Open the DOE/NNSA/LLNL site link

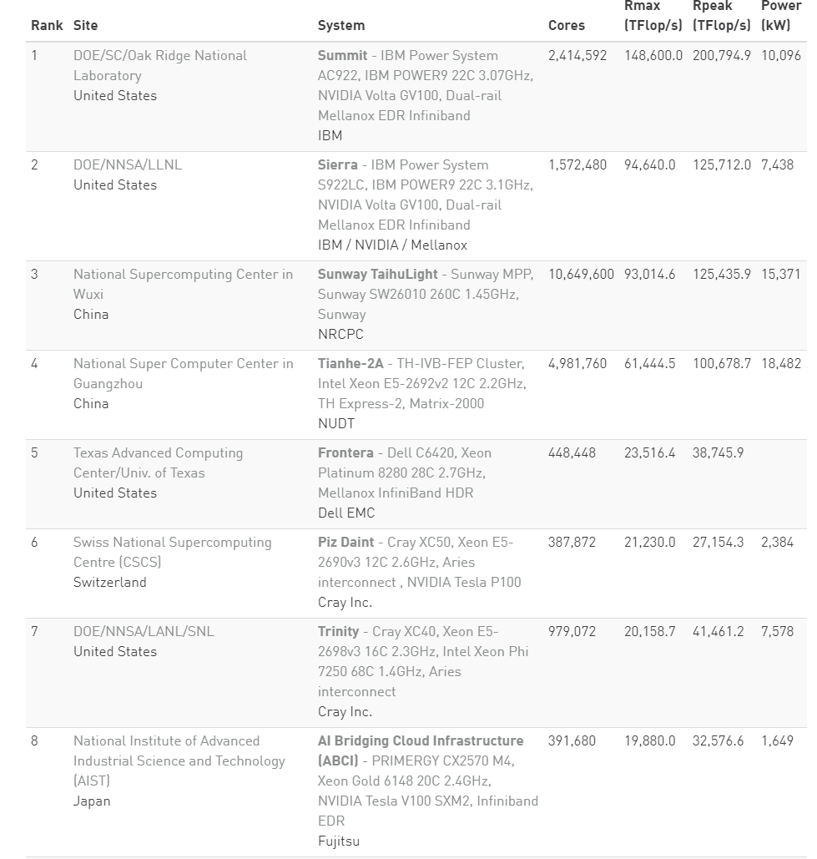tap(128, 165)
